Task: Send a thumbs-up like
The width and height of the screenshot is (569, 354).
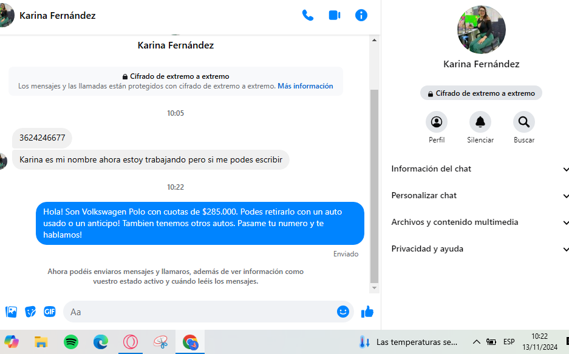Action: pos(367,312)
